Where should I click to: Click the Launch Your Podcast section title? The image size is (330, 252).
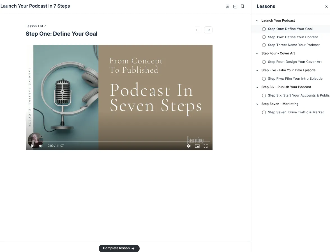(278, 20)
